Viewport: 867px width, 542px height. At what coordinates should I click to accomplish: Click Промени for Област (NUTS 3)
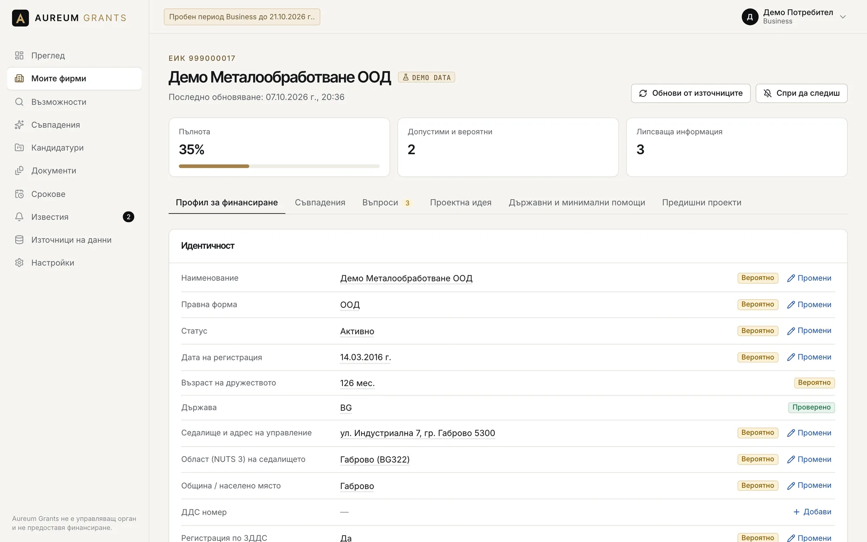[809, 459]
